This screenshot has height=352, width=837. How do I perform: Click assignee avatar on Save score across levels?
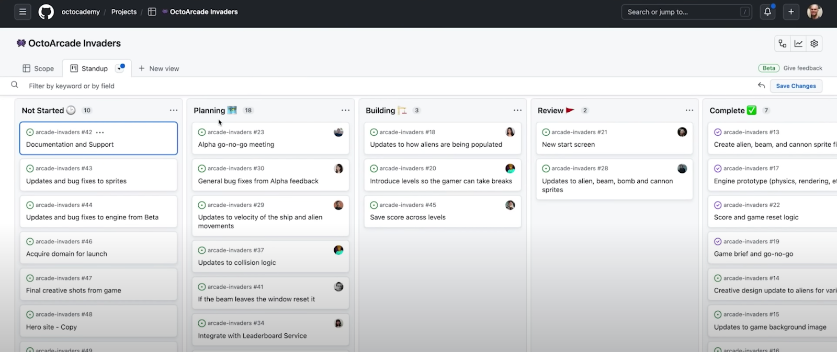point(510,205)
